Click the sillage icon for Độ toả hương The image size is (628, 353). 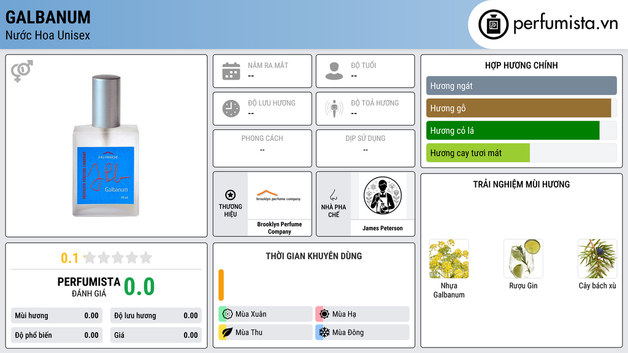pos(334,108)
